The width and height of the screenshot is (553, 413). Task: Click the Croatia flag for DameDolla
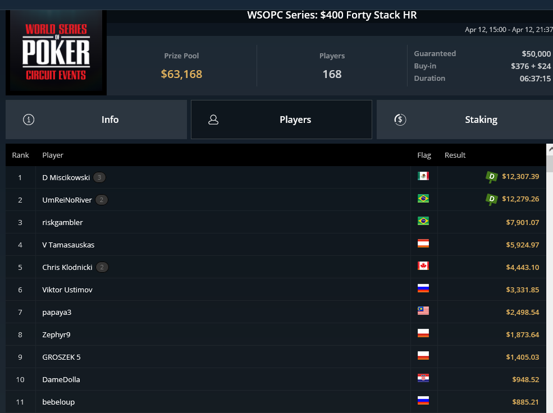coord(423,378)
